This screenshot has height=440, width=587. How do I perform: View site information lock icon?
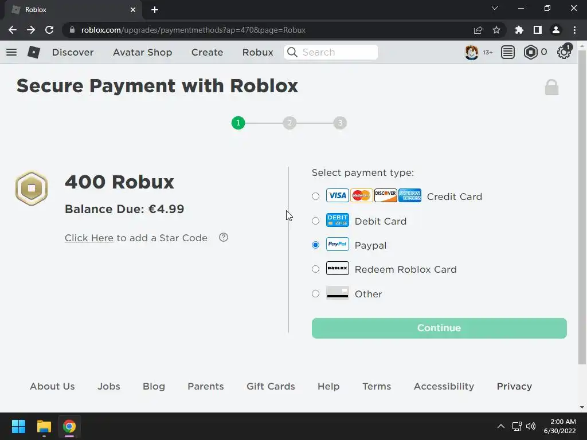point(72,30)
